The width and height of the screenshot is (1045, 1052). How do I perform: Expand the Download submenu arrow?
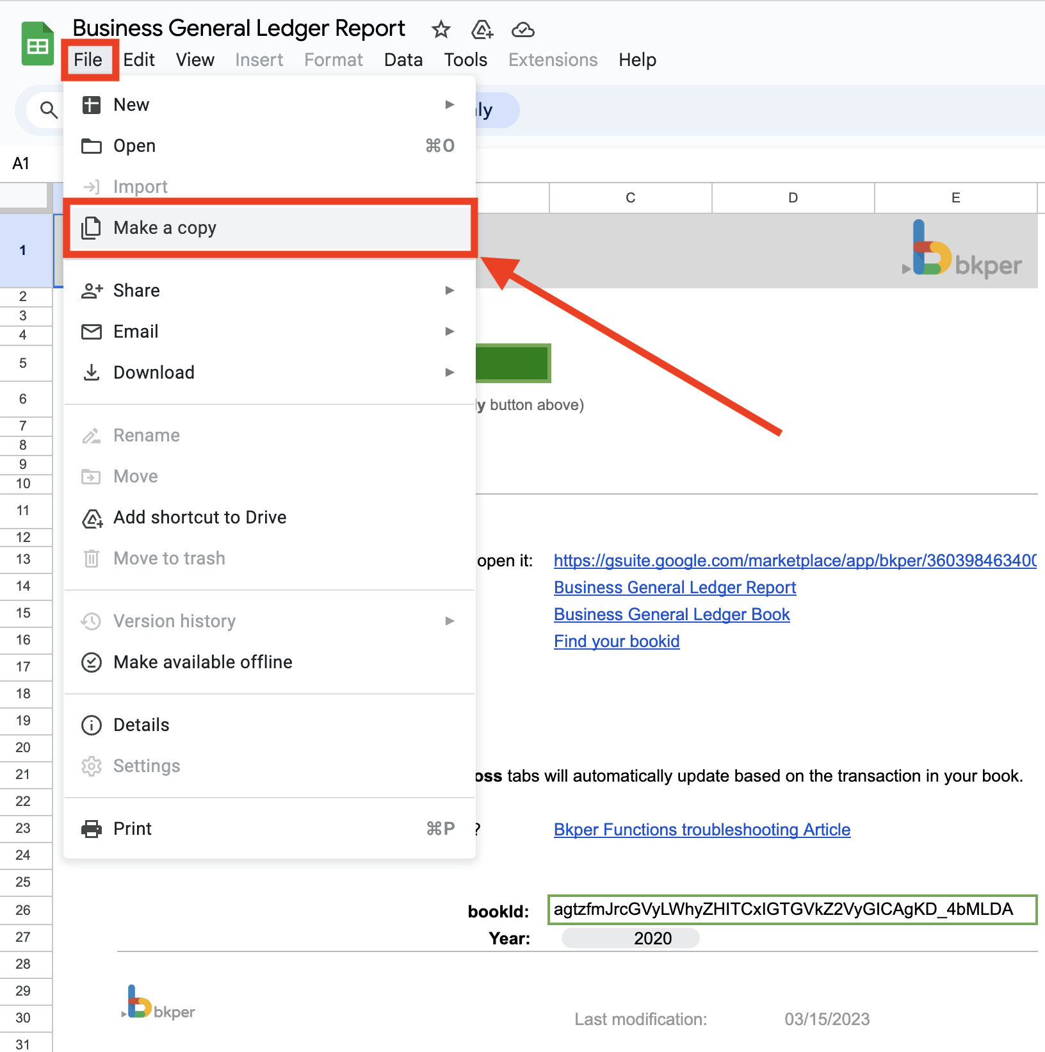point(450,372)
